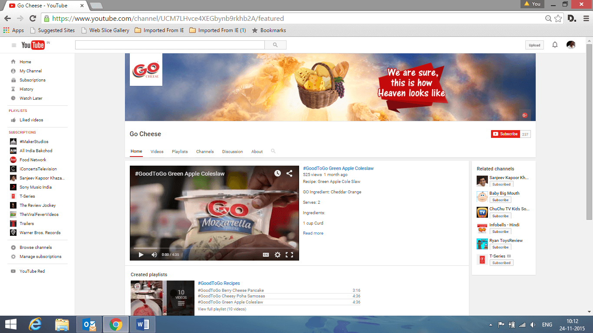Toggle Subscribed button for Sanjeev Kapoor channel
This screenshot has width=593, height=333.
pyautogui.click(x=501, y=184)
